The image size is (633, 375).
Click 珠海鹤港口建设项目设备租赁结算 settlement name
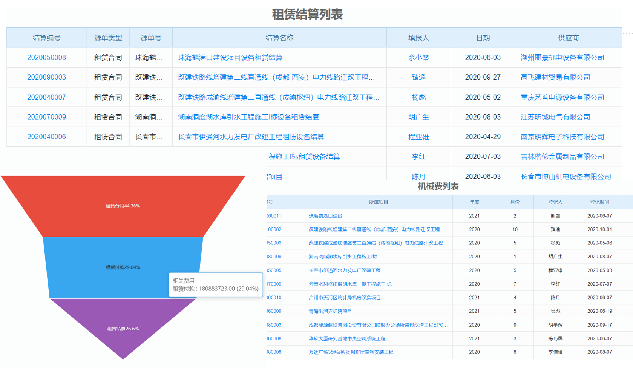(x=230, y=58)
